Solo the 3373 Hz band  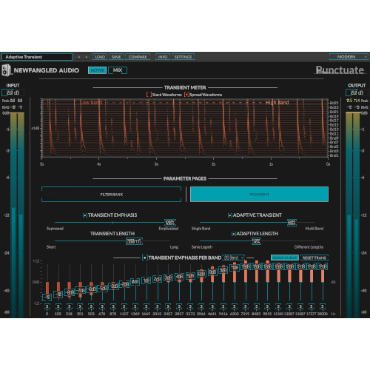pos(190,306)
